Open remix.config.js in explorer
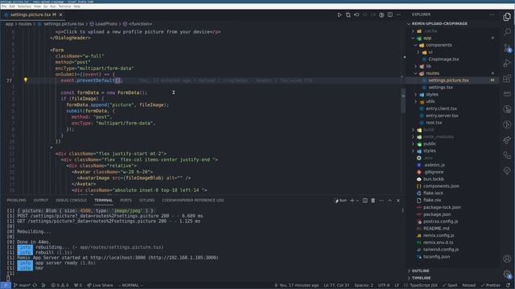This screenshot has height=289, width=515. click(439, 235)
